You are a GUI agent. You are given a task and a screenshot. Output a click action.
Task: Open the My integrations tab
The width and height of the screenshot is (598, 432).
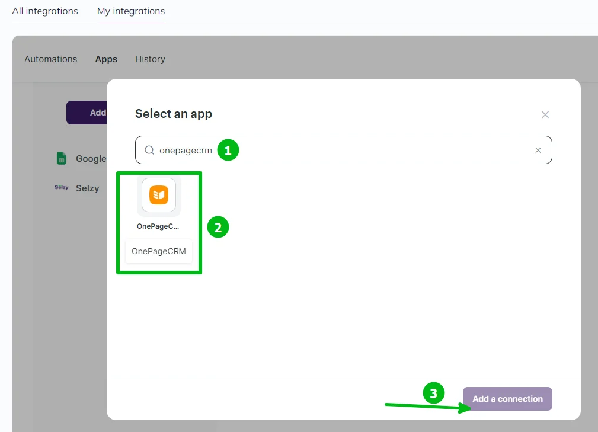point(131,11)
